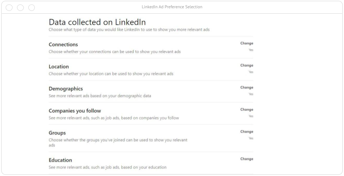
Task: Click Change for Companies you follow
Action: 247,109
